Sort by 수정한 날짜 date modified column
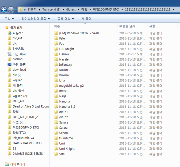This screenshot has height=167, width=180. pyautogui.click(x=127, y=26)
